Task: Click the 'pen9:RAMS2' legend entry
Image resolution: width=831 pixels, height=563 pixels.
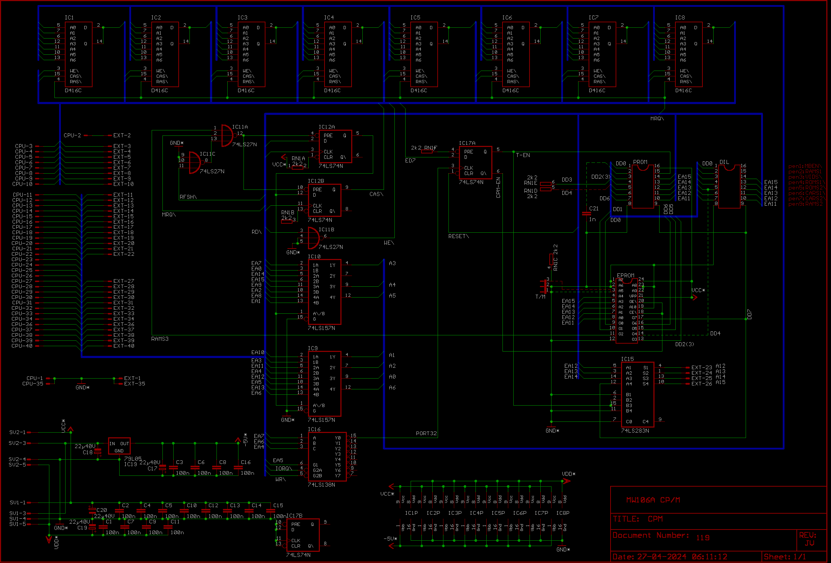Action: coord(805,204)
